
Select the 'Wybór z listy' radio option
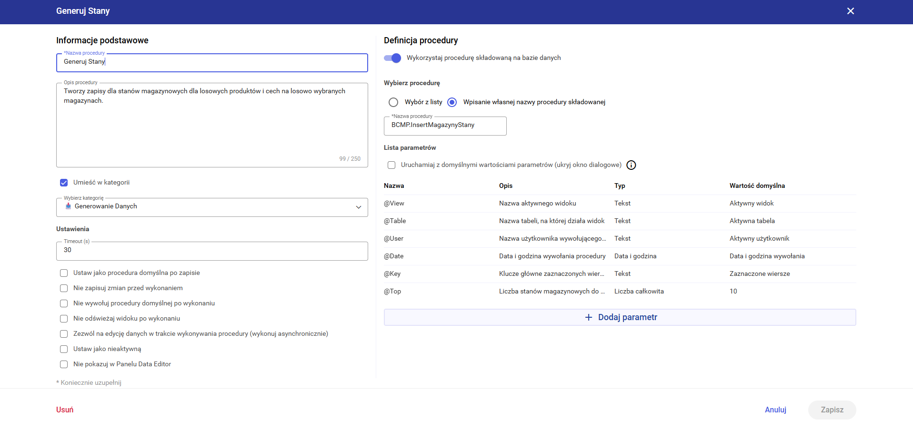(x=393, y=102)
